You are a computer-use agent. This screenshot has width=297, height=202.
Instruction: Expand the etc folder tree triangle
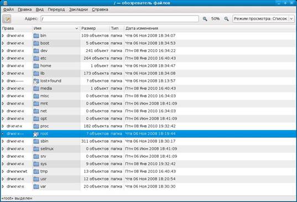point(3,58)
